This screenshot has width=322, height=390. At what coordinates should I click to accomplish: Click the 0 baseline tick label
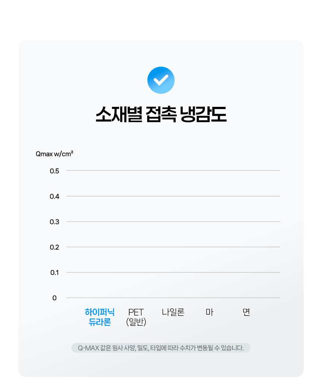click(55, 298)
